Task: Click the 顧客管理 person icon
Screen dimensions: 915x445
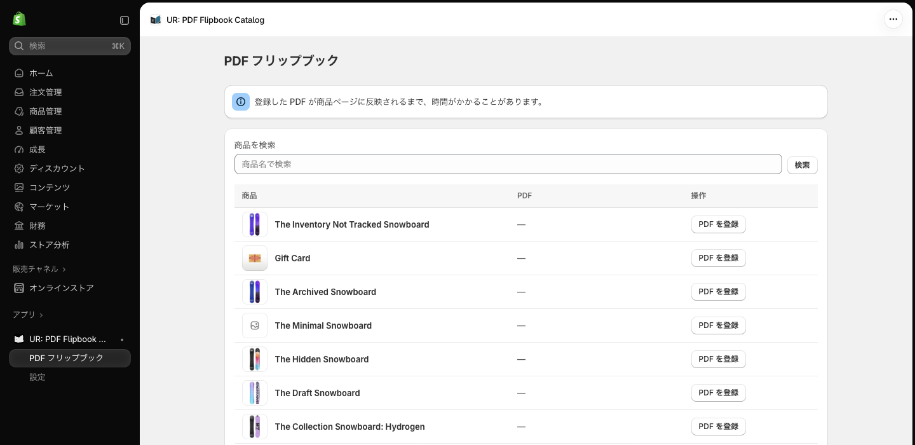Action: click(19, 130)
